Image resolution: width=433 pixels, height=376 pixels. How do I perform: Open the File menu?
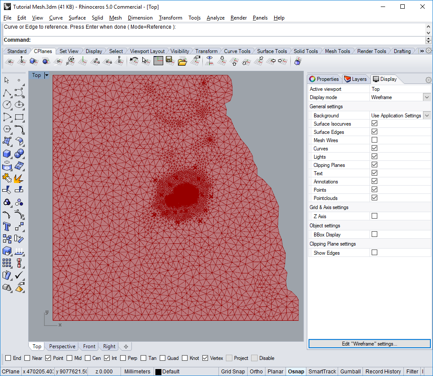7,18
